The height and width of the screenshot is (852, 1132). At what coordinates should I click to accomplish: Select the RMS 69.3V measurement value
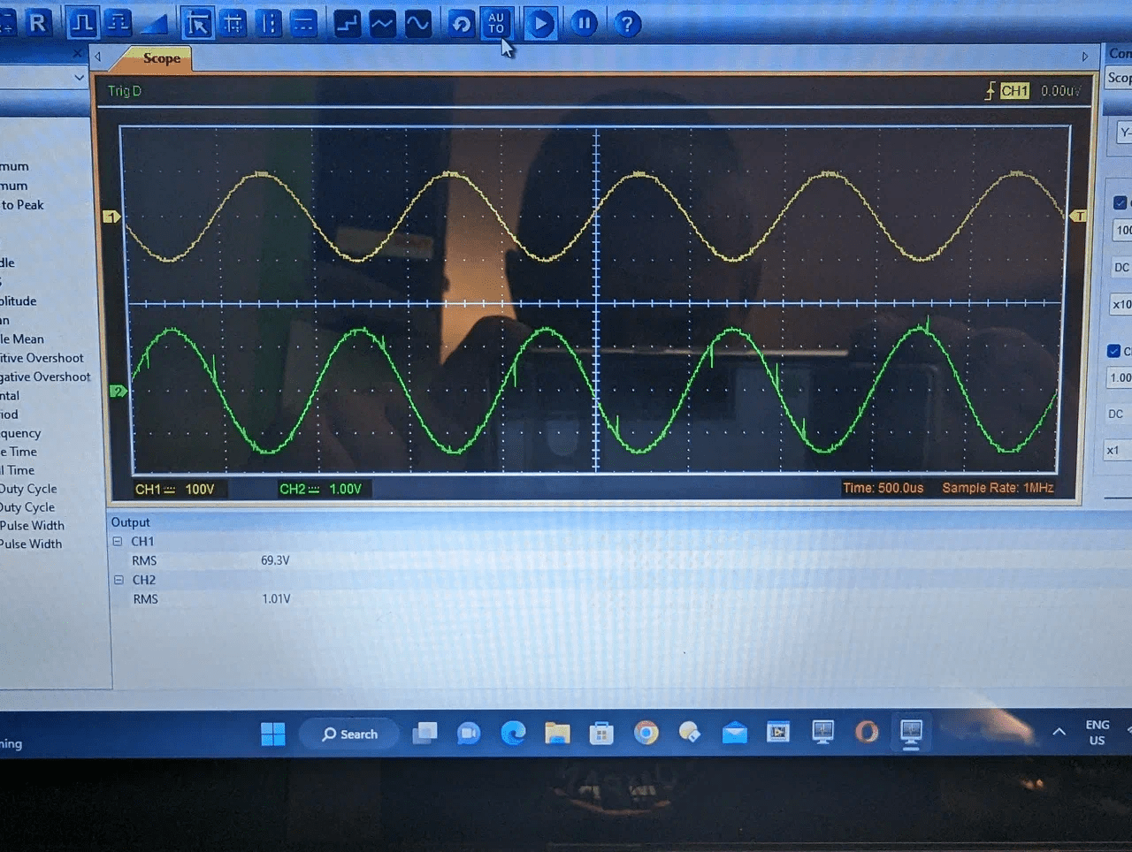pyautogui.click(x=275, y=560)
